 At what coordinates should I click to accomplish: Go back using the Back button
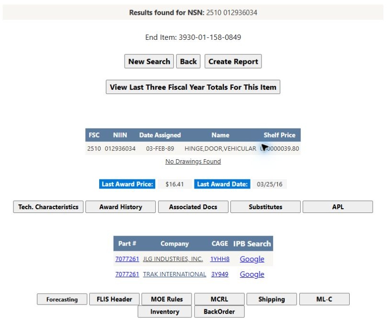[188, 61]
